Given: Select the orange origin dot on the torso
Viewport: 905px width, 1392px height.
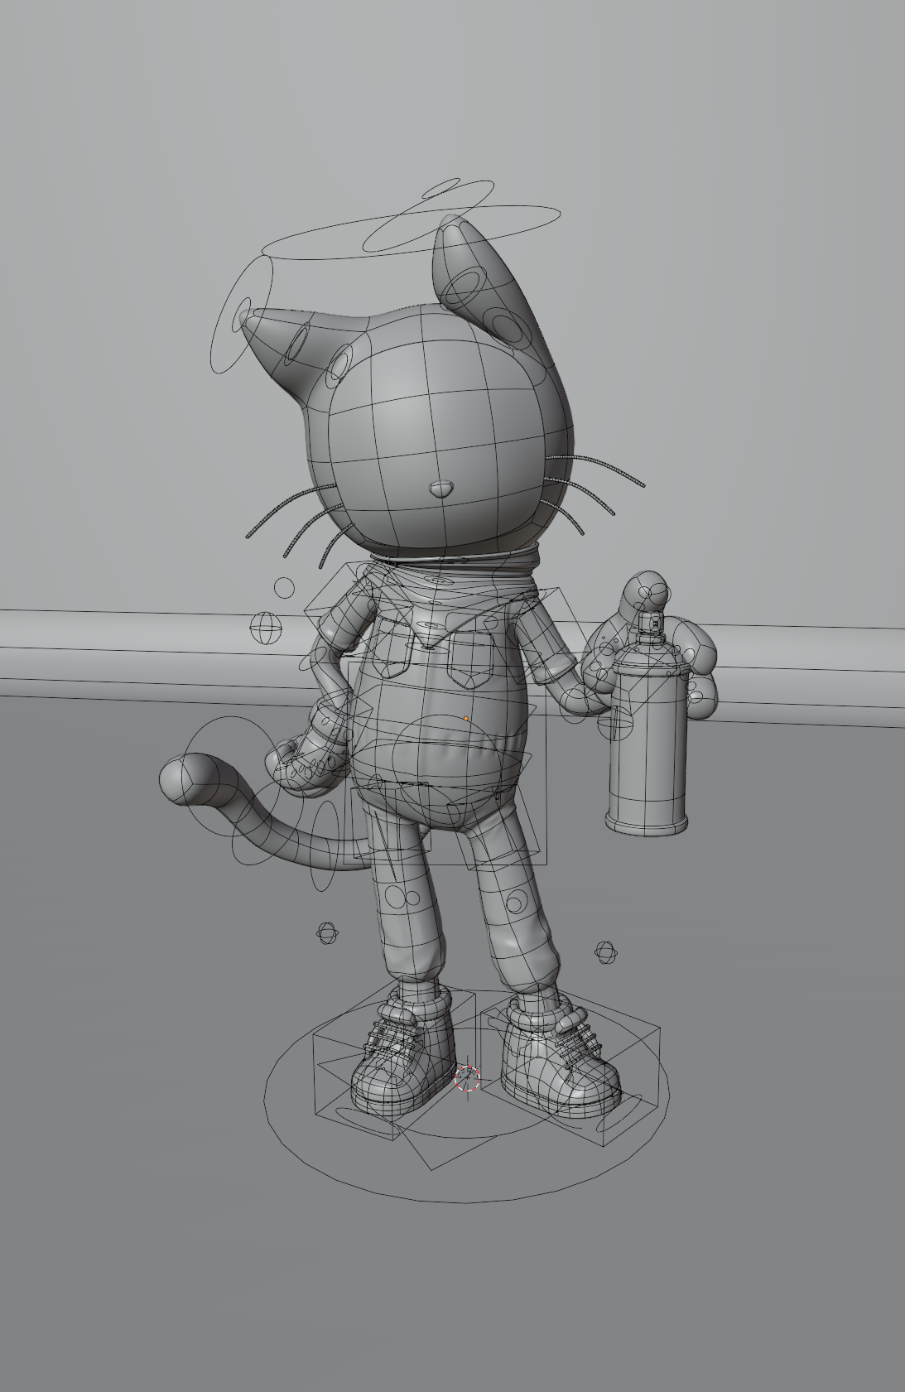Looking at the screenshot, I should tap(467, 719).
